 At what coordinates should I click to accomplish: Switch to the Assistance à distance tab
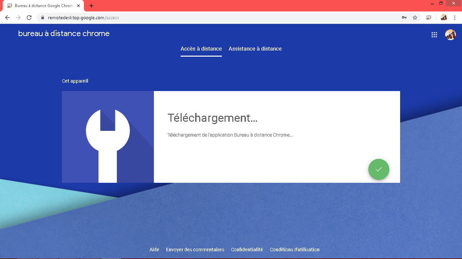coord(255,49)
